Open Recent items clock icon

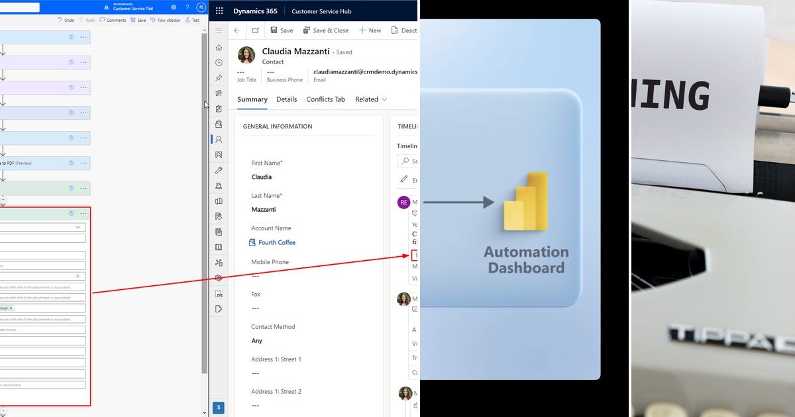(x=219, y=62)
